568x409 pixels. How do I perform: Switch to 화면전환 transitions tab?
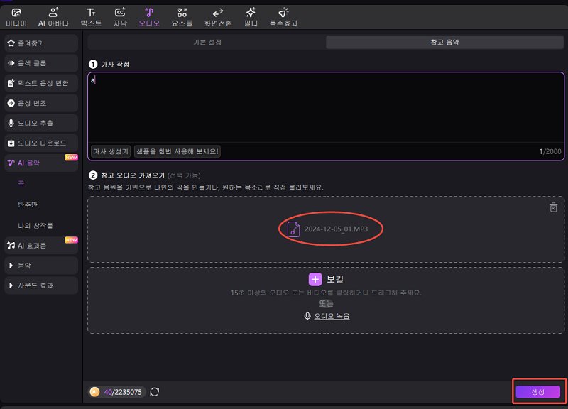click(218, 17)
